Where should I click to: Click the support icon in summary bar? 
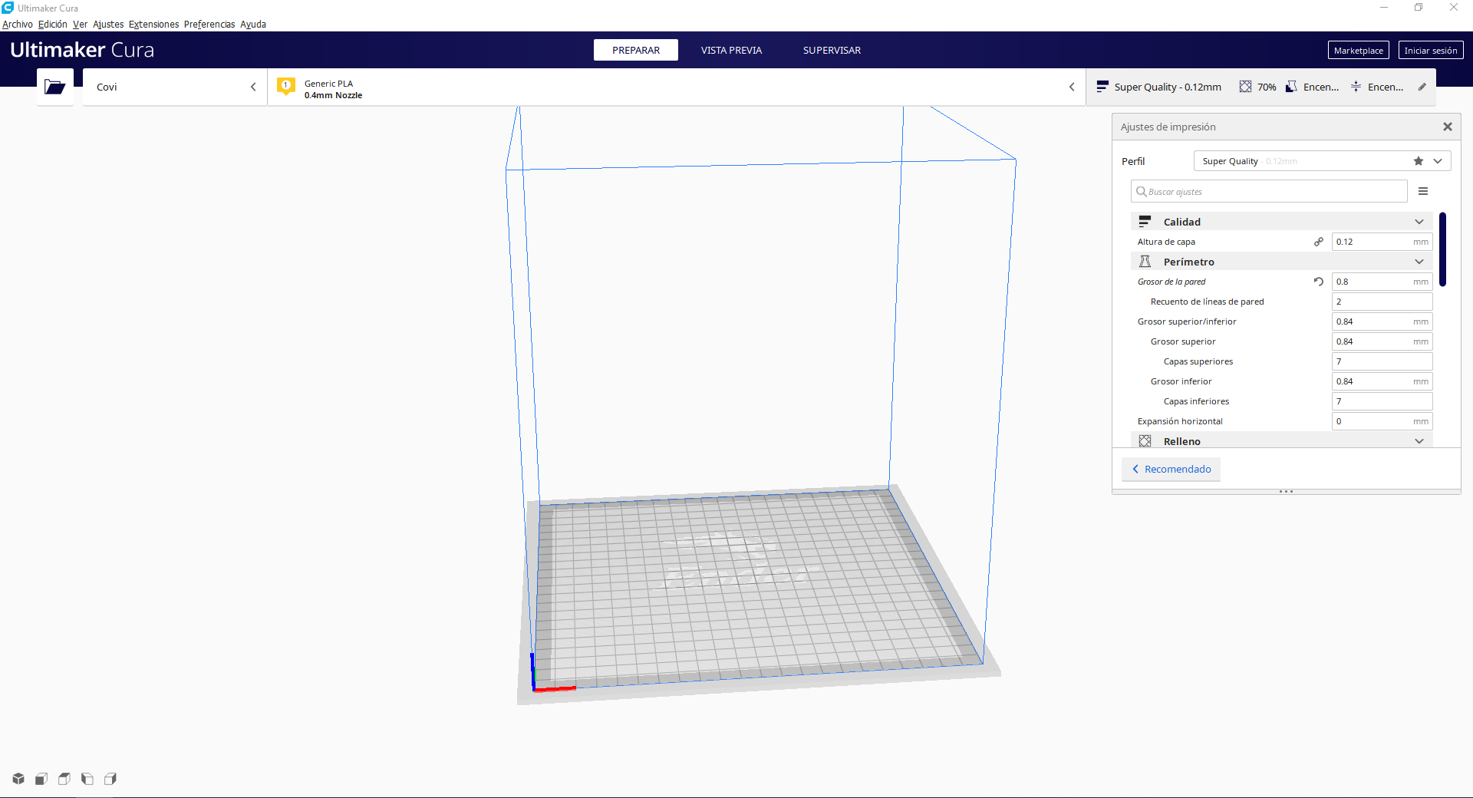click(x=1291, y=87)
